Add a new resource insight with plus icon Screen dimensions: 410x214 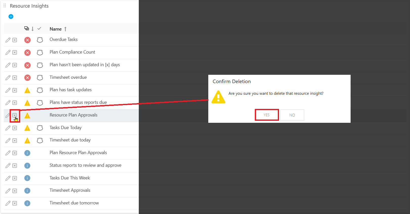11,16
